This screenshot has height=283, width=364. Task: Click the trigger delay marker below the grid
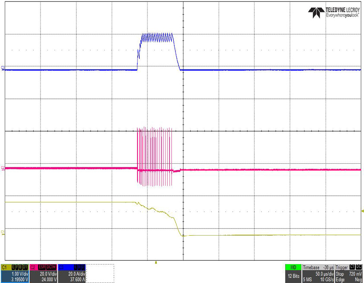pos(156,261)
